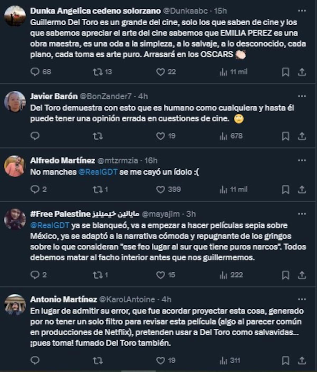
Task: Click @RealGDT mention in Alfredo Martínez's tweet
Action: [98, 172]
